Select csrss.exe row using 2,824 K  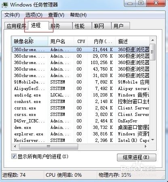(x=81, y=108)
